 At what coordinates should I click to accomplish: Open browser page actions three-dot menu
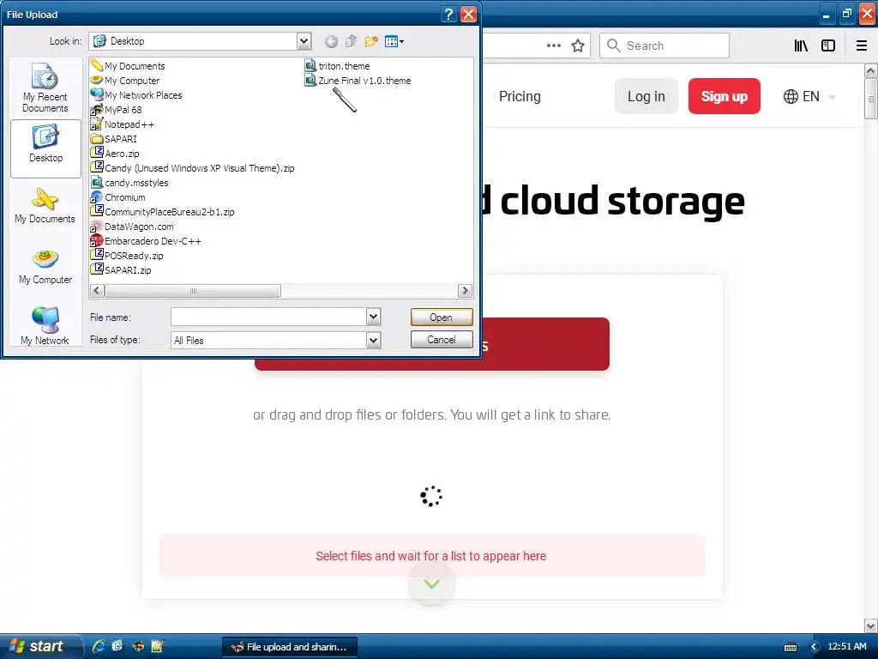(553, 45)
